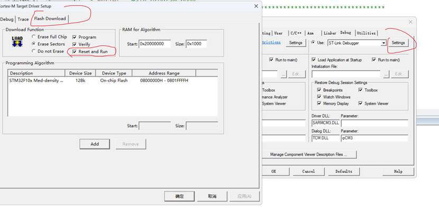Select Erase Full Chip option

click(x=49, y=37)
